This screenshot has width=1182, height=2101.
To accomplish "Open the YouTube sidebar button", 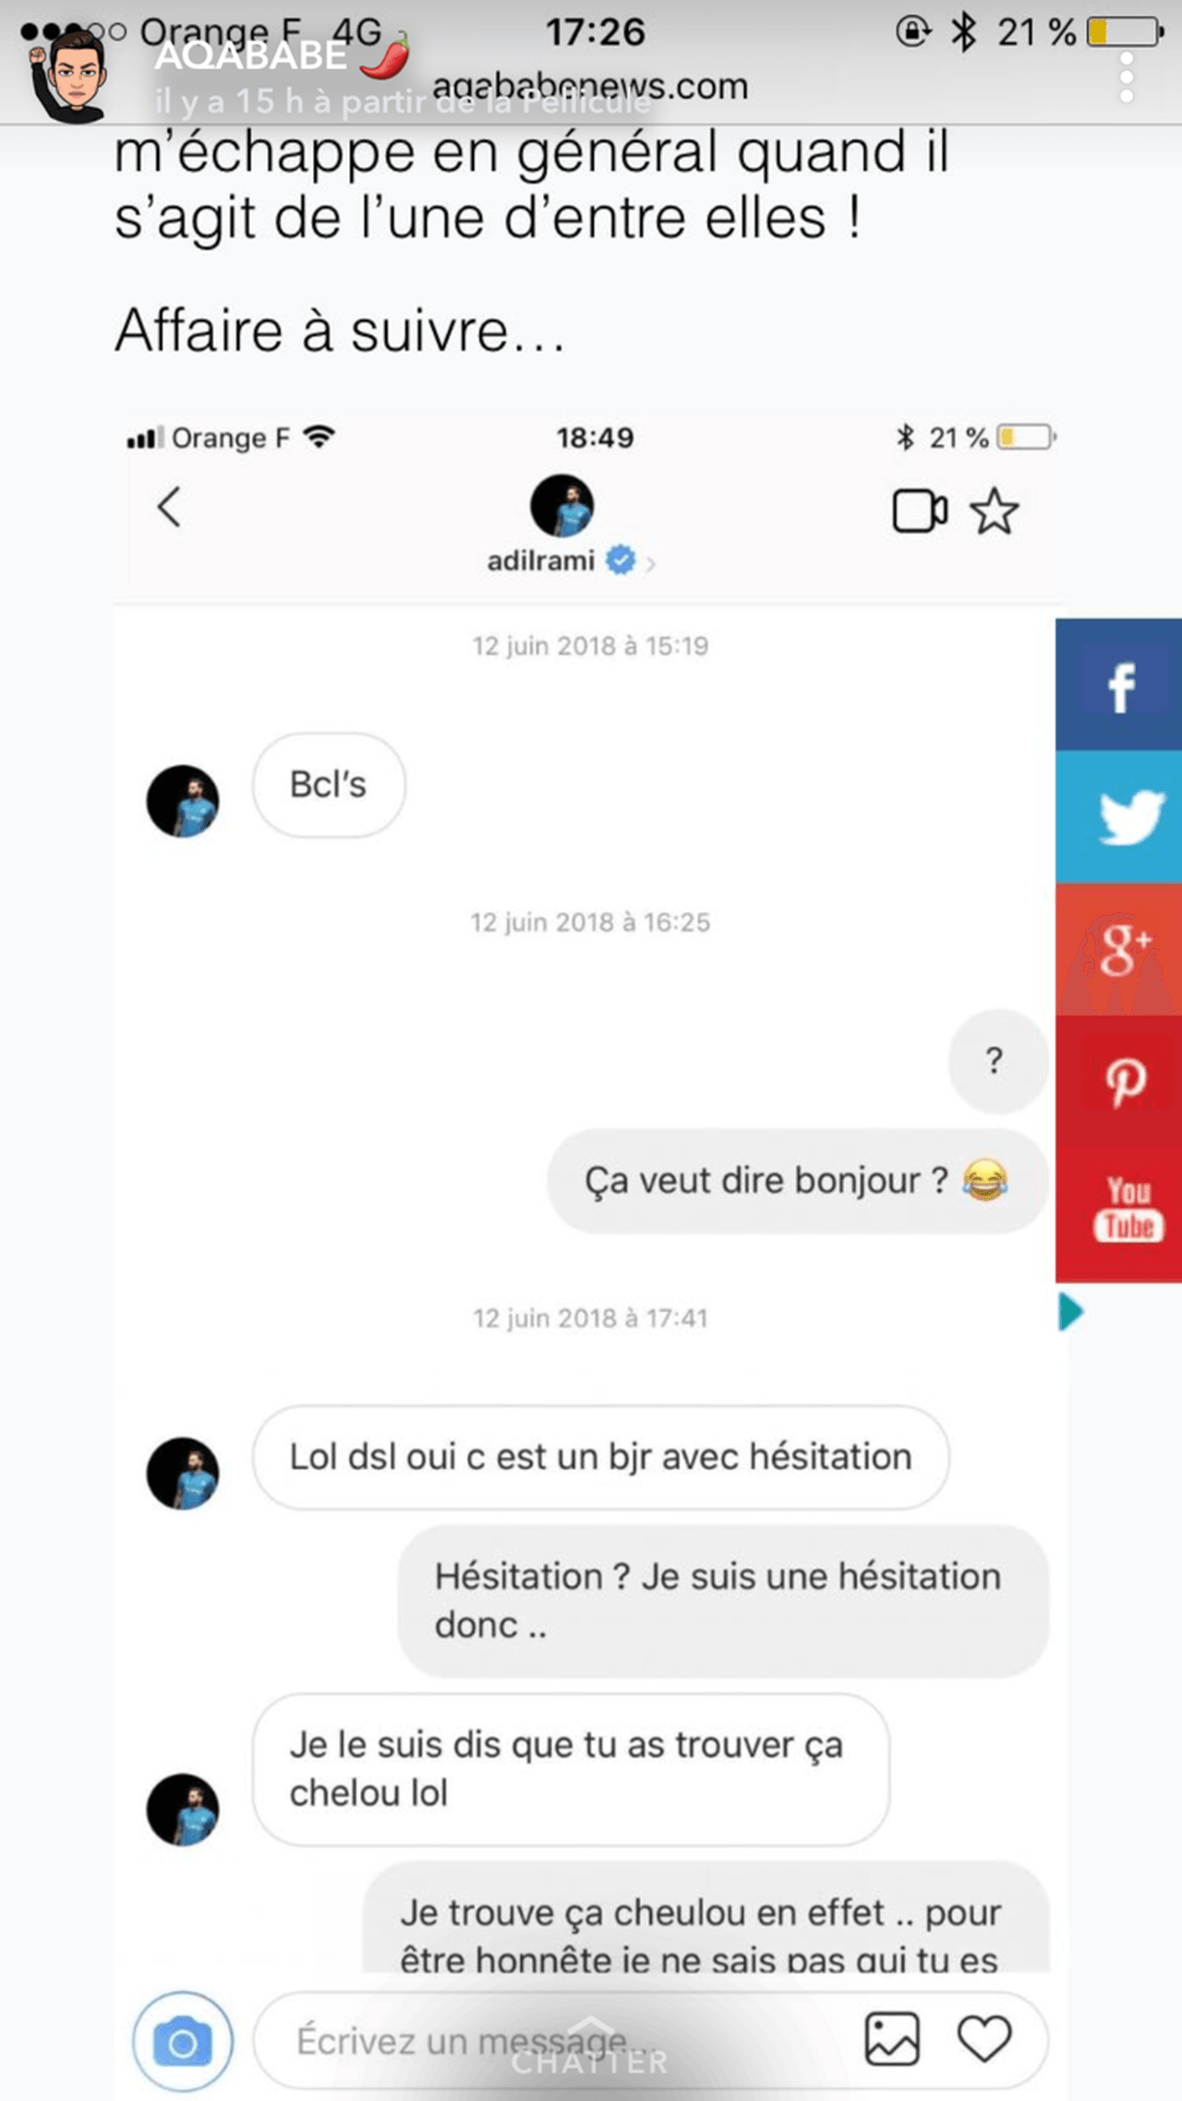I will [1118, 1215].
